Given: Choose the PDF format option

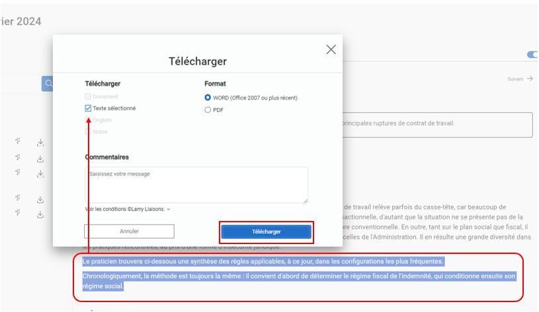Looking at the screenshot, I should [x=208, y=110].
